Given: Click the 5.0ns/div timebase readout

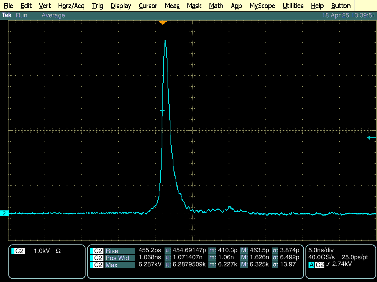Looking at the screenshot, I should point(321,250).
